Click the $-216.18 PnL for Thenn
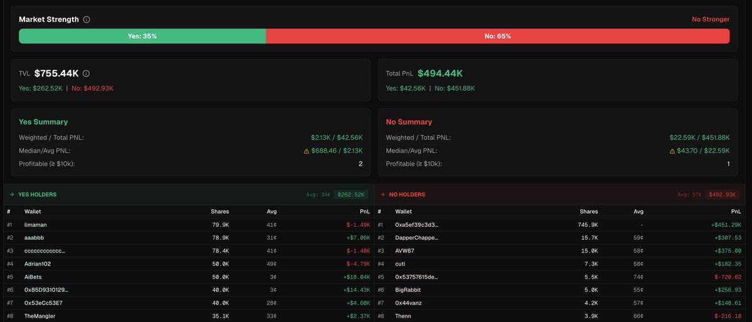 pyautogui.click(x=729, y=316)
